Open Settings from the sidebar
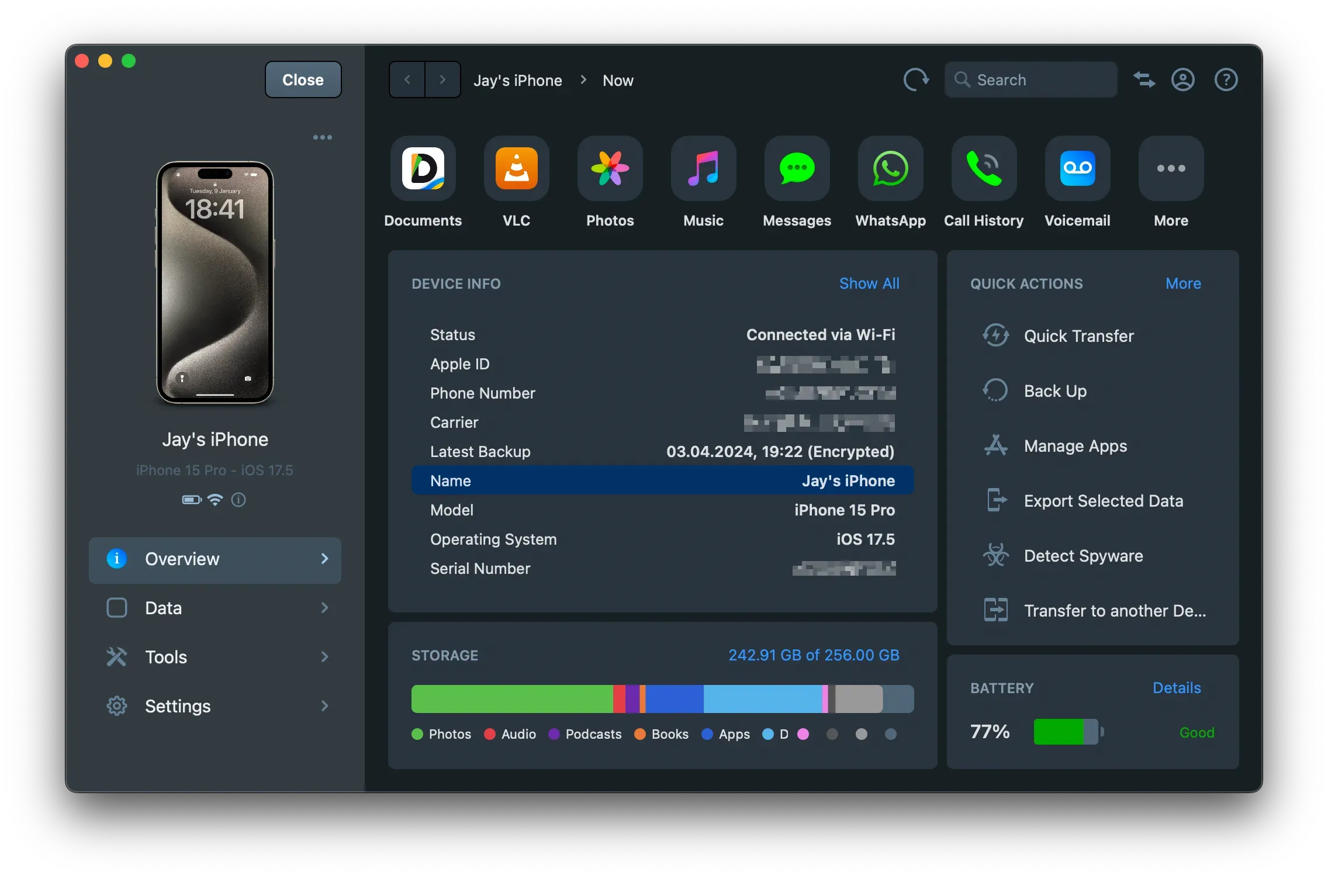This screenshot has width=1328, height=879. (215, 706)
